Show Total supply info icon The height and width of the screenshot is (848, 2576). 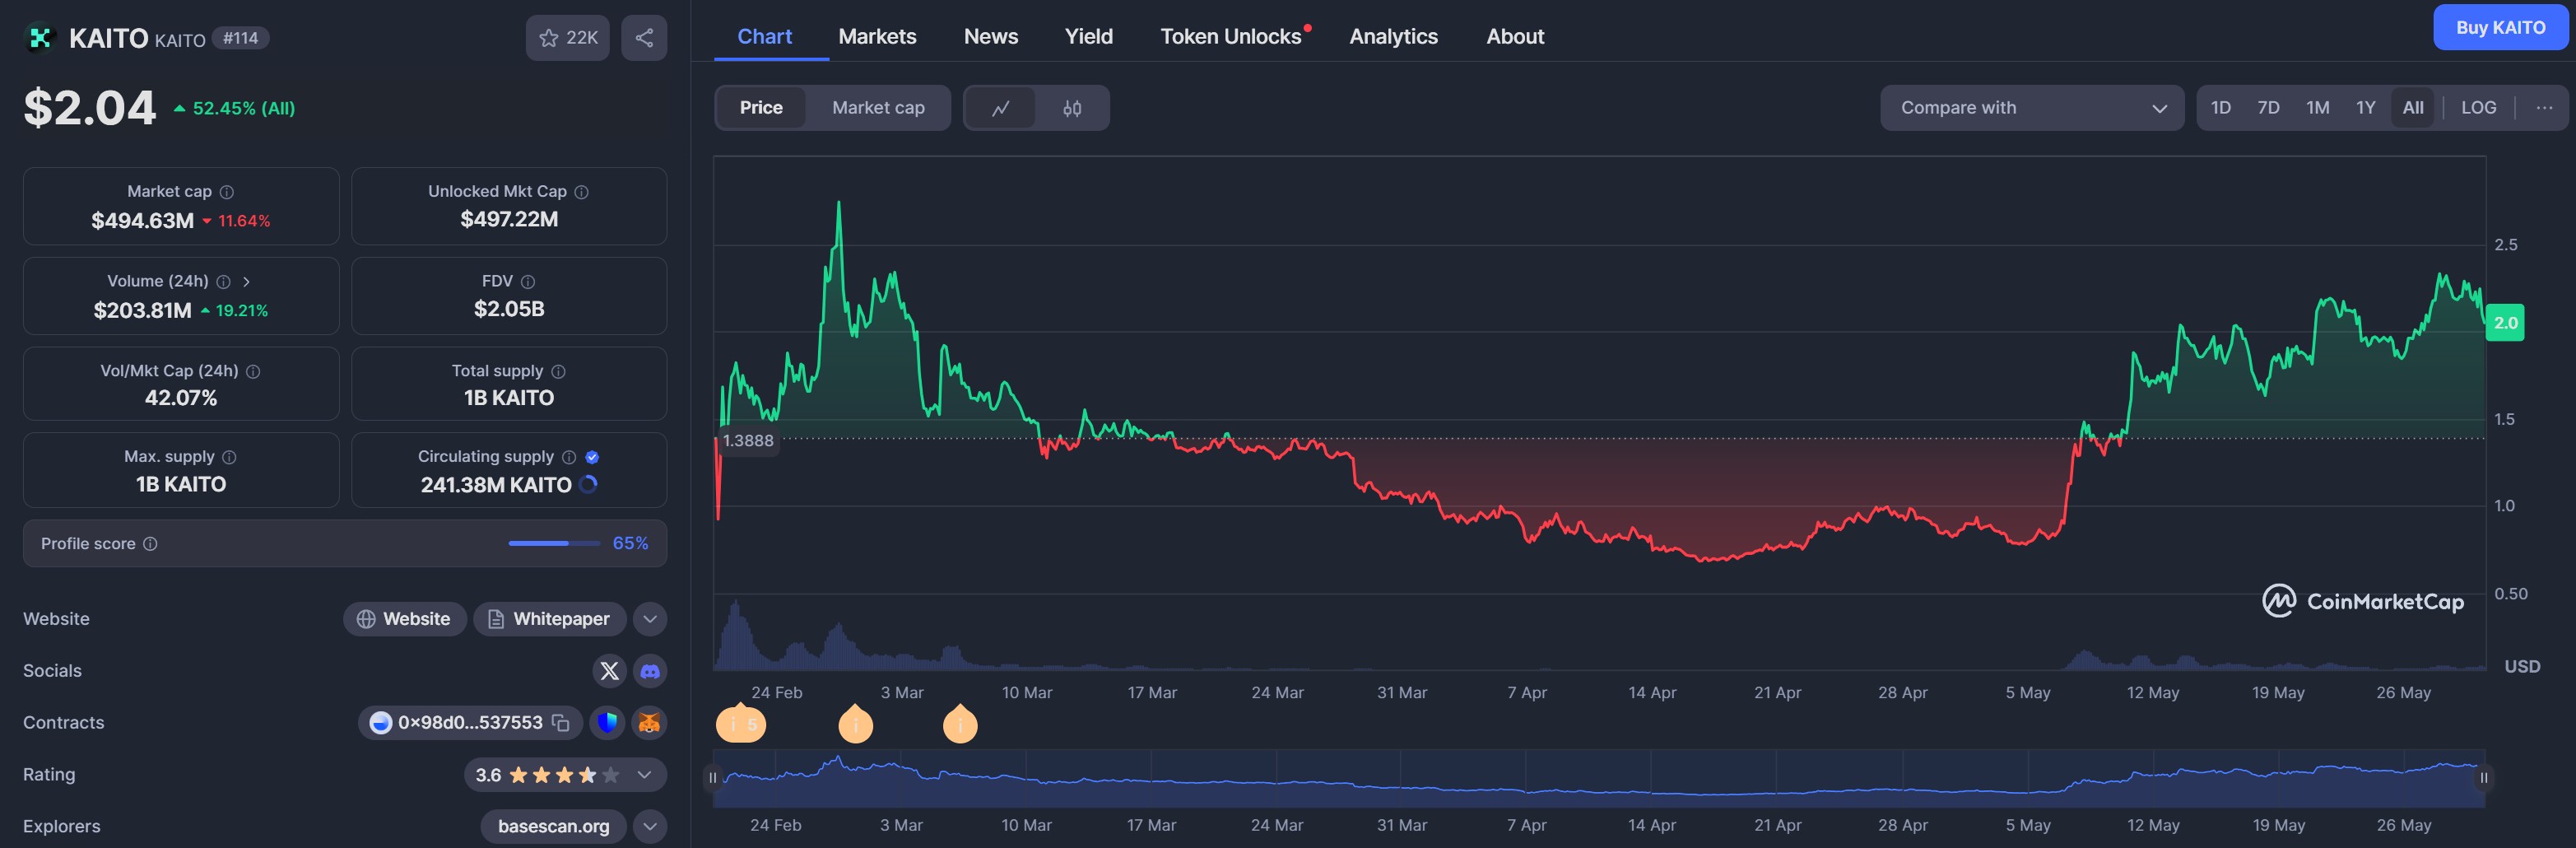pyautogui.click(x=559, y=371)
